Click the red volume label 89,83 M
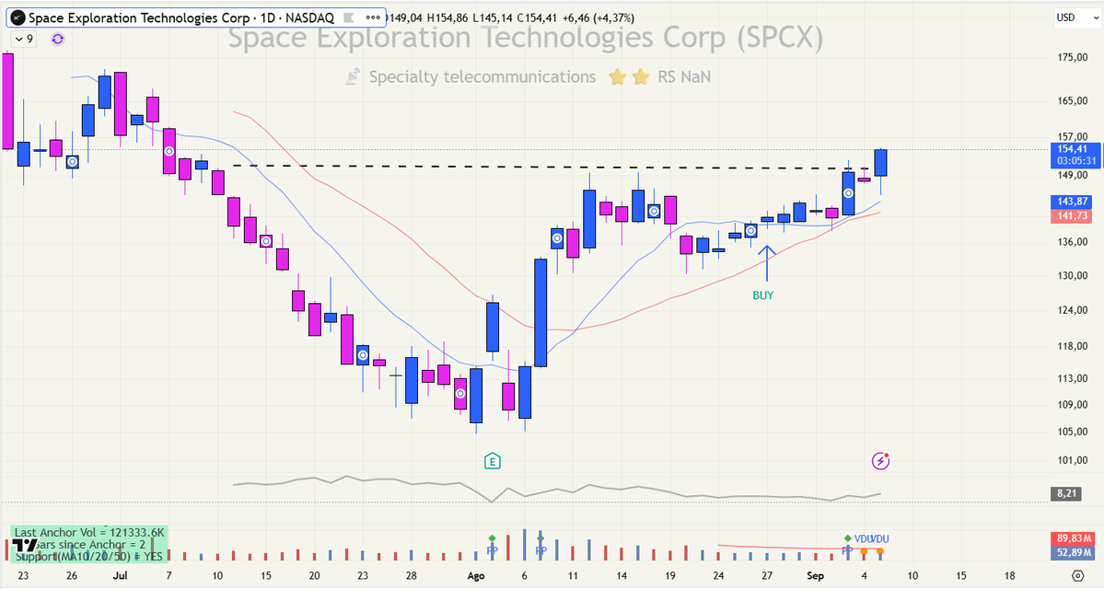The height and width of the screenshot is (589, 1104). click(1075, 539)
